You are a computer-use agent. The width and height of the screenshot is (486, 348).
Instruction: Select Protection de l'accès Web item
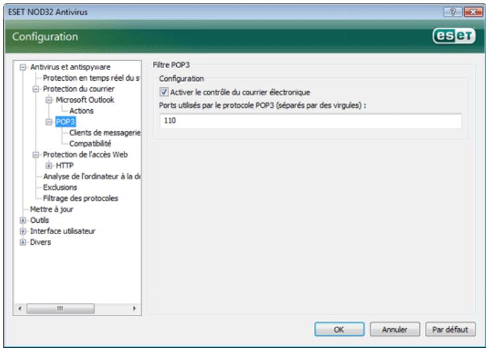[85, 155]
